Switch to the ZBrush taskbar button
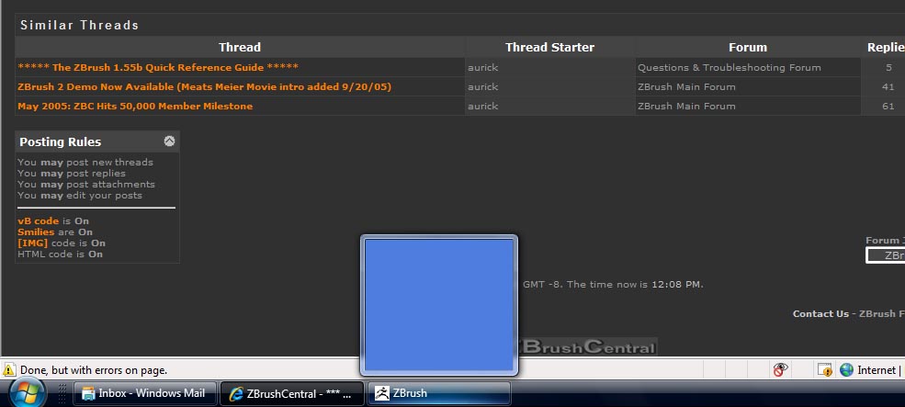Image resolution: width=905 pixels, height=407 pixels. (x=438, y=394)
